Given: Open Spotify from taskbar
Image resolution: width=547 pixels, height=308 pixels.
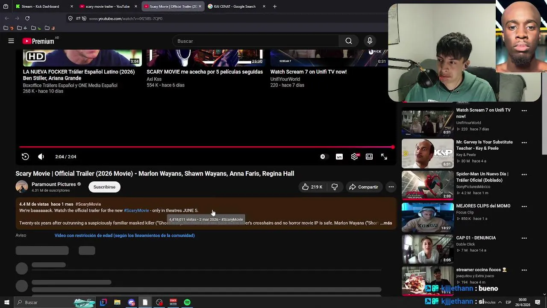Looking at the screenshot, I should pyautogui.click(x=187, y=302).
